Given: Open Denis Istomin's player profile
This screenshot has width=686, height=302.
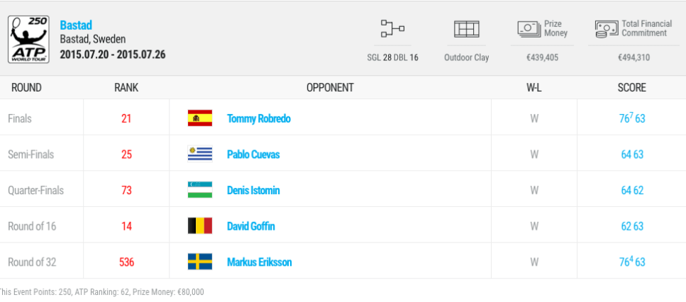Looking at the screenshot, I should tap(253, 190).
